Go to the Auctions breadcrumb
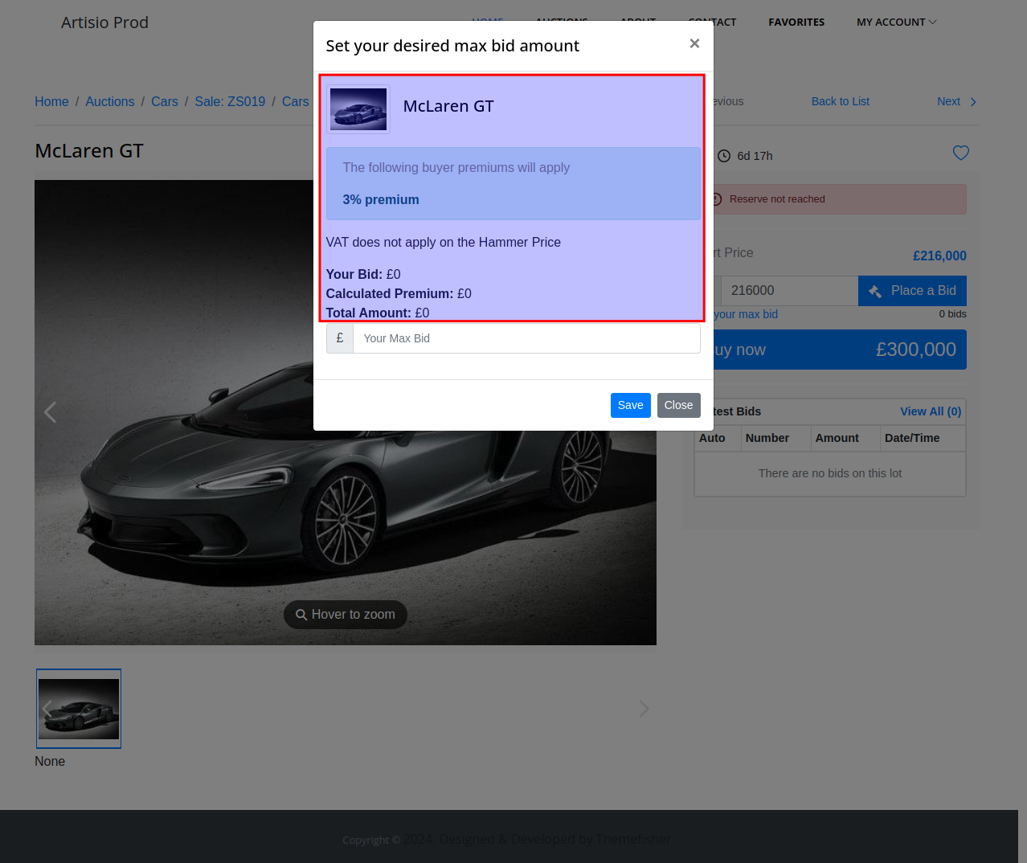 pos(110,102)
